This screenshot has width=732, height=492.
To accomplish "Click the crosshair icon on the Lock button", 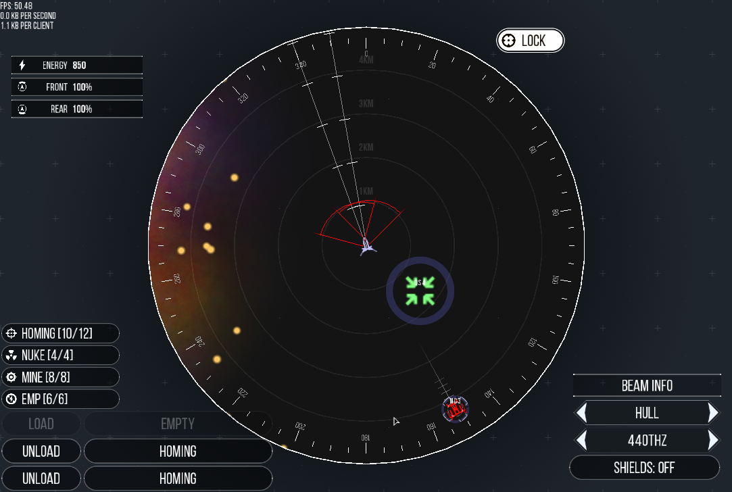I will [508, 41].
